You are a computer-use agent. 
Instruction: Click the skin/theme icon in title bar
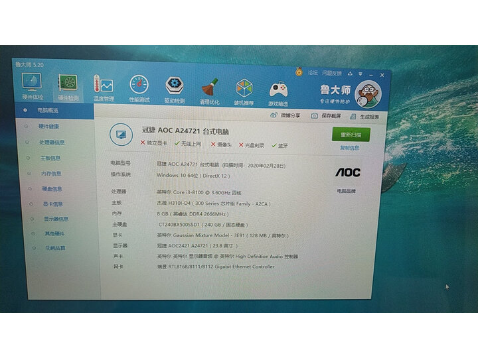tap(350, 74)
